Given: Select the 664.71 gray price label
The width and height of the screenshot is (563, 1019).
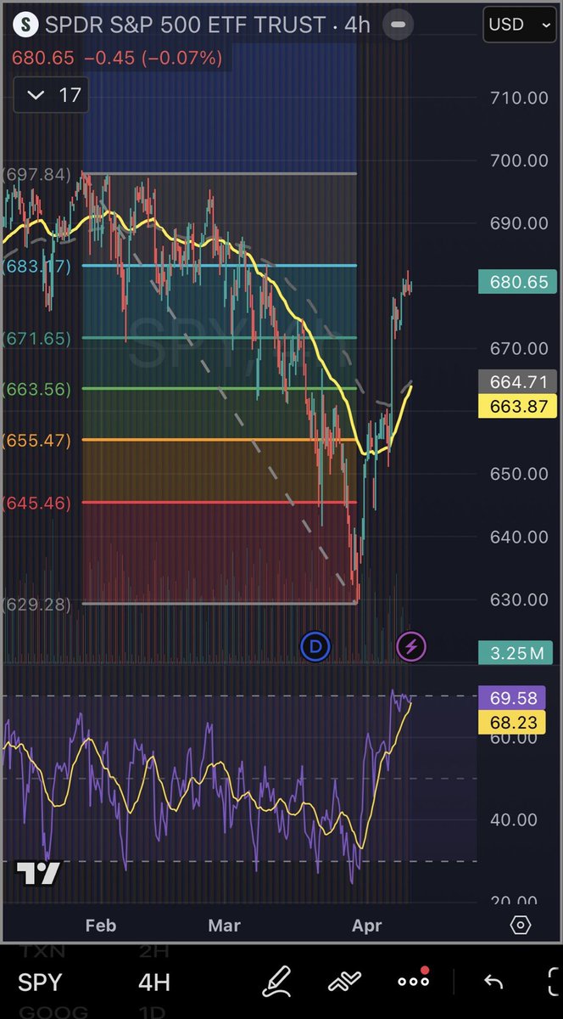Looking at the screenshot, I should 518,383.
